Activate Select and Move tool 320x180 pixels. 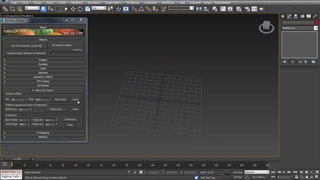pyautogui.click(x=73, y=9)
